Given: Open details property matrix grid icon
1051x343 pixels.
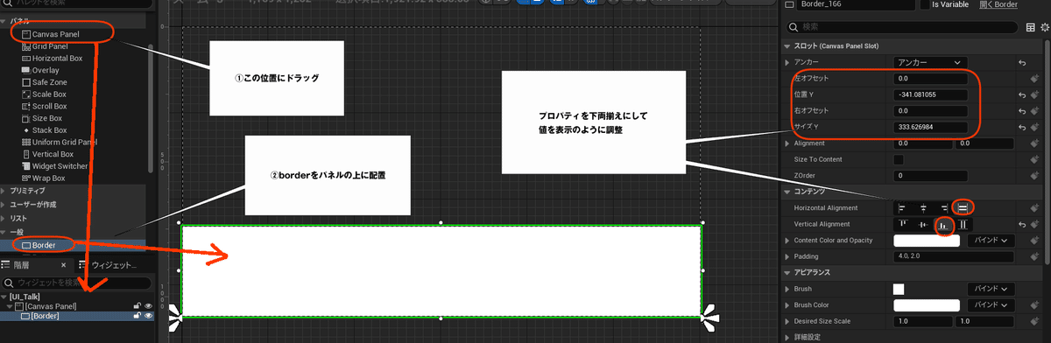Looking at the screenshot, I should (x=1031, y=27).
